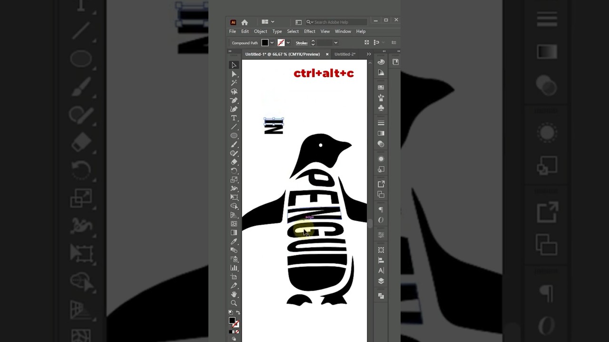This screenshot has height=342, width=609.
Task: Click the fill color box in toolbar
Action: [232, 321]
